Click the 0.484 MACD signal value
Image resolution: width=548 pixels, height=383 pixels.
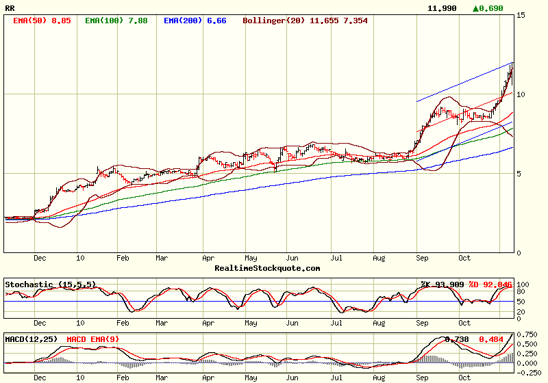coord(490,339)
